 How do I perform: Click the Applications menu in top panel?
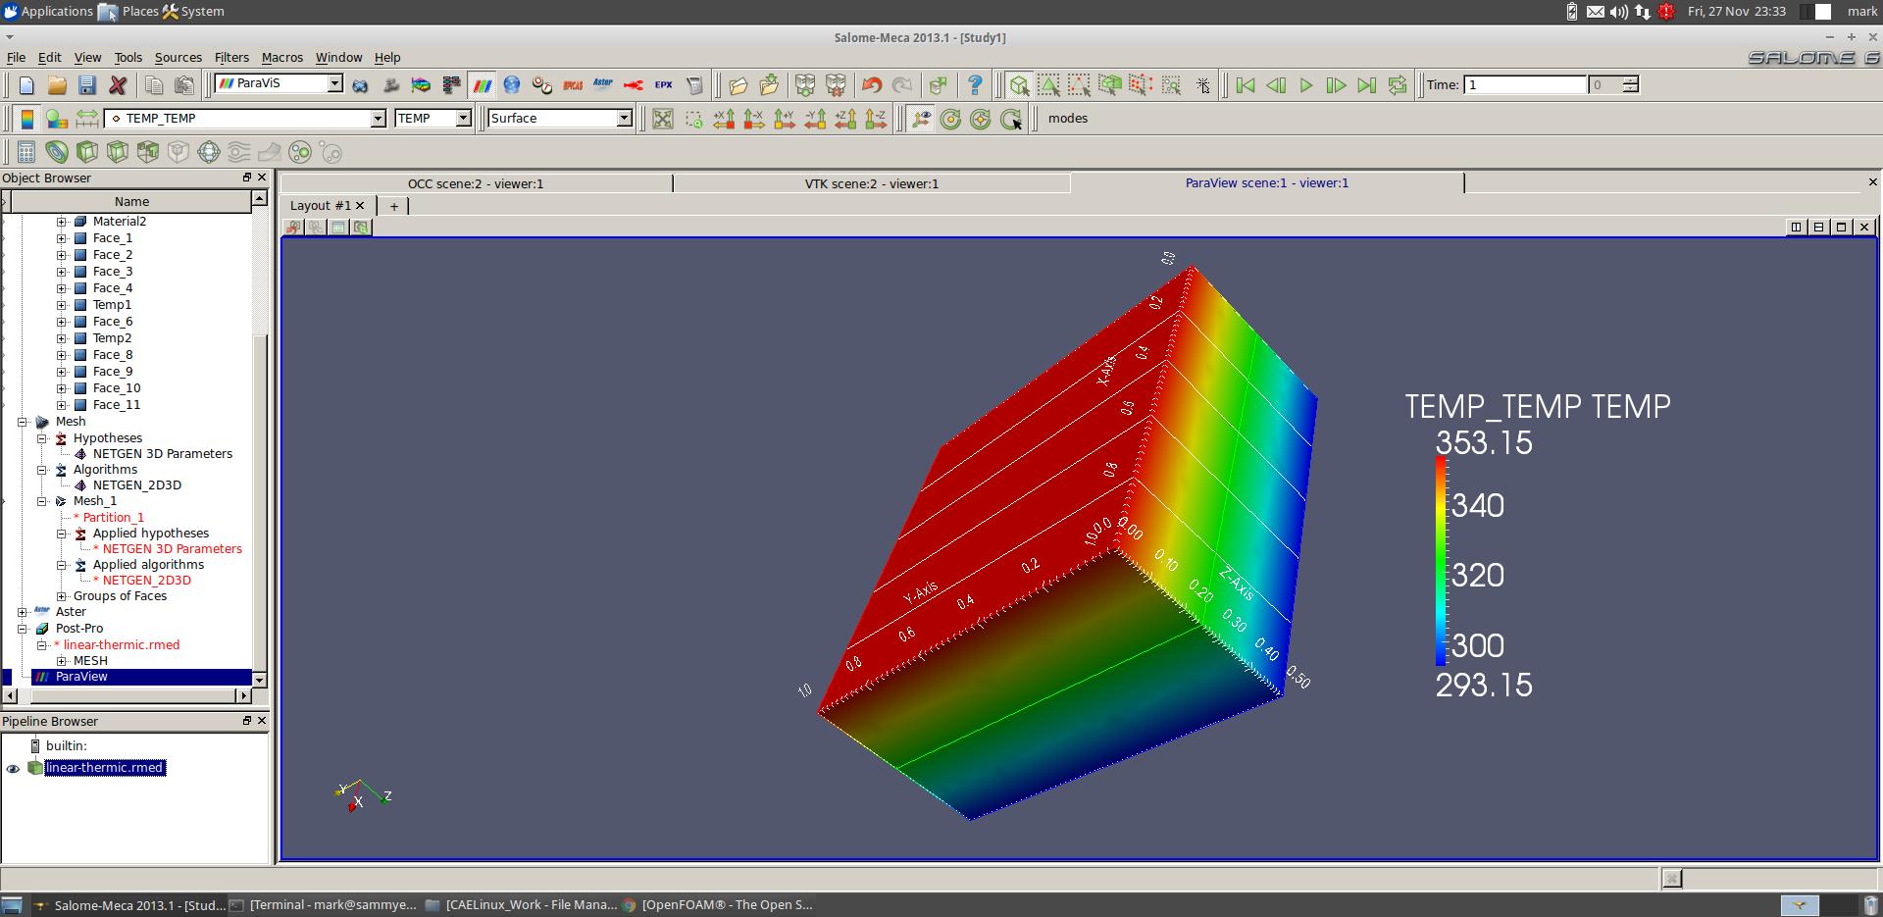56,12
